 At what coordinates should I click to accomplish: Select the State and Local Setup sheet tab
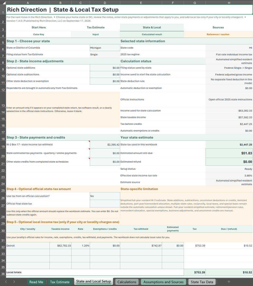pyautogui.click(x=93, y=282)
